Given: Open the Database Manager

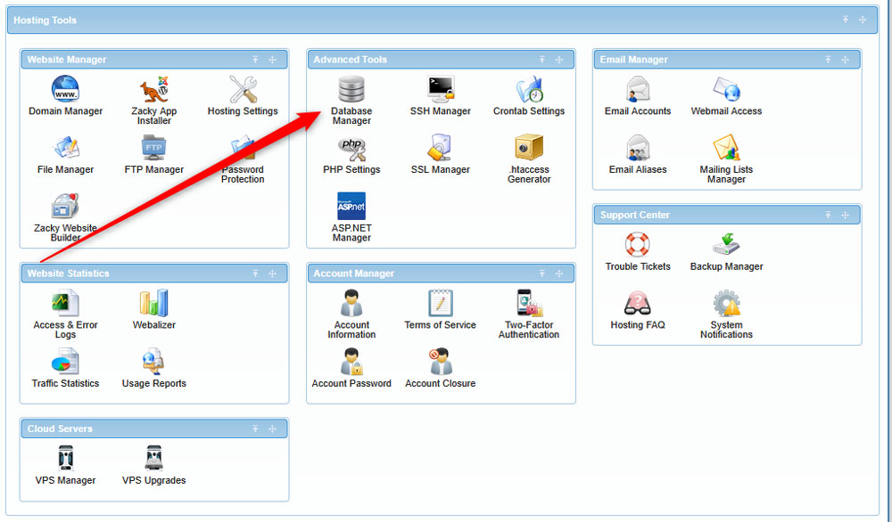Looking at the screenshot, I should pos(351,94).
